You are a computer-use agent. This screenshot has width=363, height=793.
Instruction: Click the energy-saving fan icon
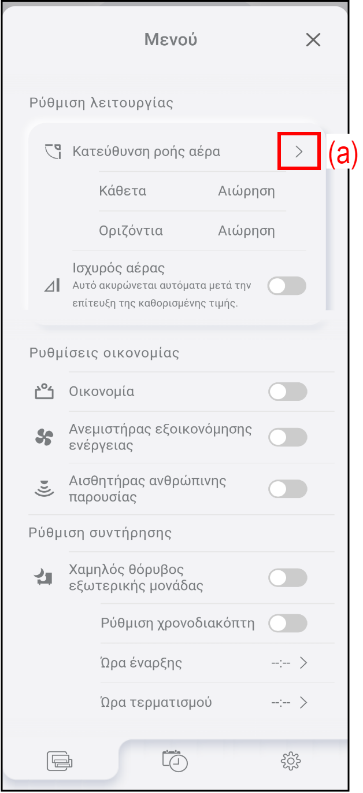(x=44, y=438)
